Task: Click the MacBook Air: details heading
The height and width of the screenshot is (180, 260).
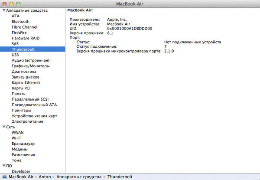Action: point(80,10)
